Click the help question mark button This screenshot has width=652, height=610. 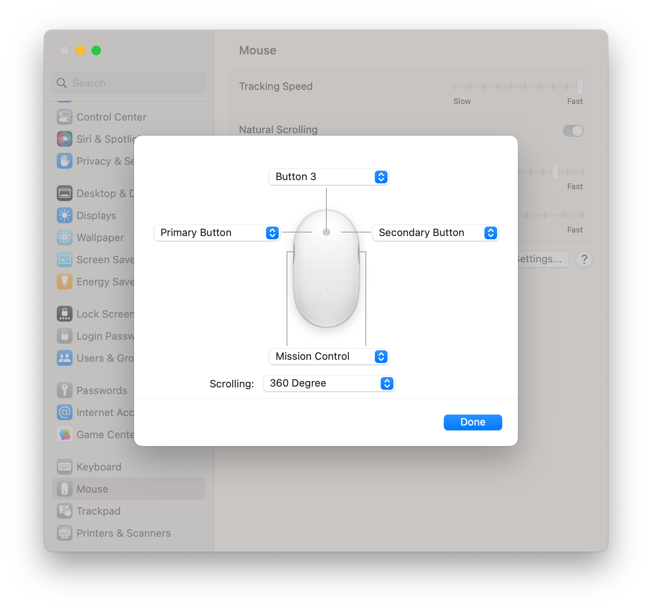tap(584, 259)
